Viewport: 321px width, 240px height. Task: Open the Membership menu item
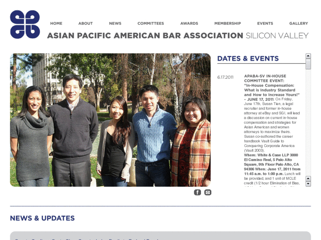pyautogui.click(x=228, y=23)
